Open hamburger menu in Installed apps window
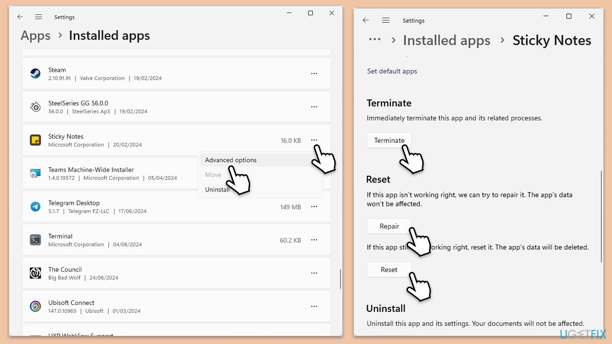The image size is (612, 344). coord(39,17)
